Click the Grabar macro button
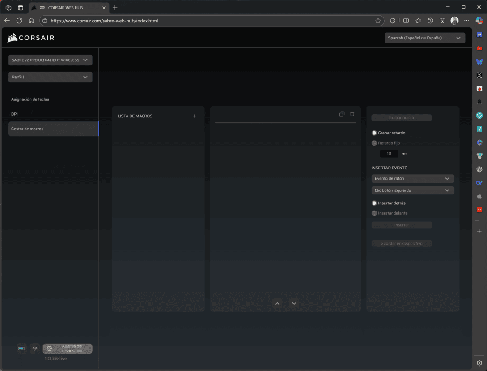The width and height of the screenshot is (487, 371). (x=401, y=118)
